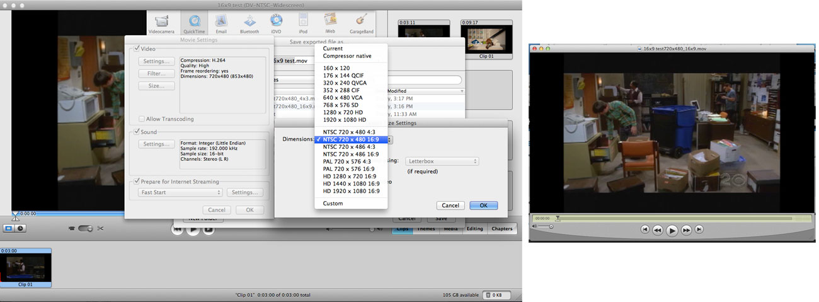Click the iPod share icon
This screenshot has width=819, height=302.
tap(303, 23)
